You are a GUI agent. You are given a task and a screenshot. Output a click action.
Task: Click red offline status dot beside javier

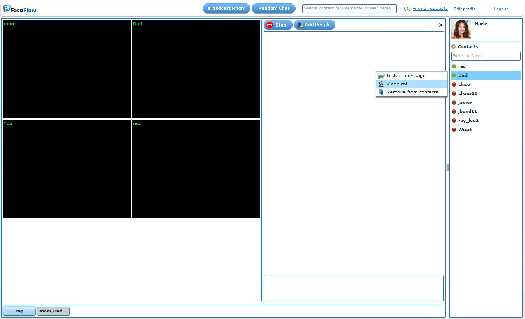point(454,103)
